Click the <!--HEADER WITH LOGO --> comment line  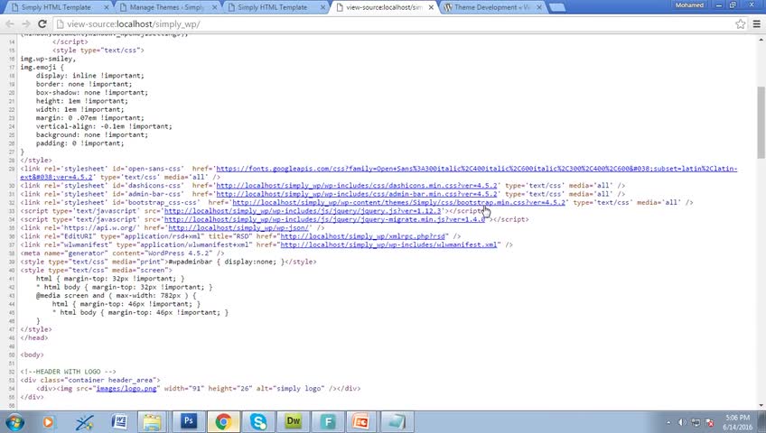pyautogui.click(x=68, y=371)
